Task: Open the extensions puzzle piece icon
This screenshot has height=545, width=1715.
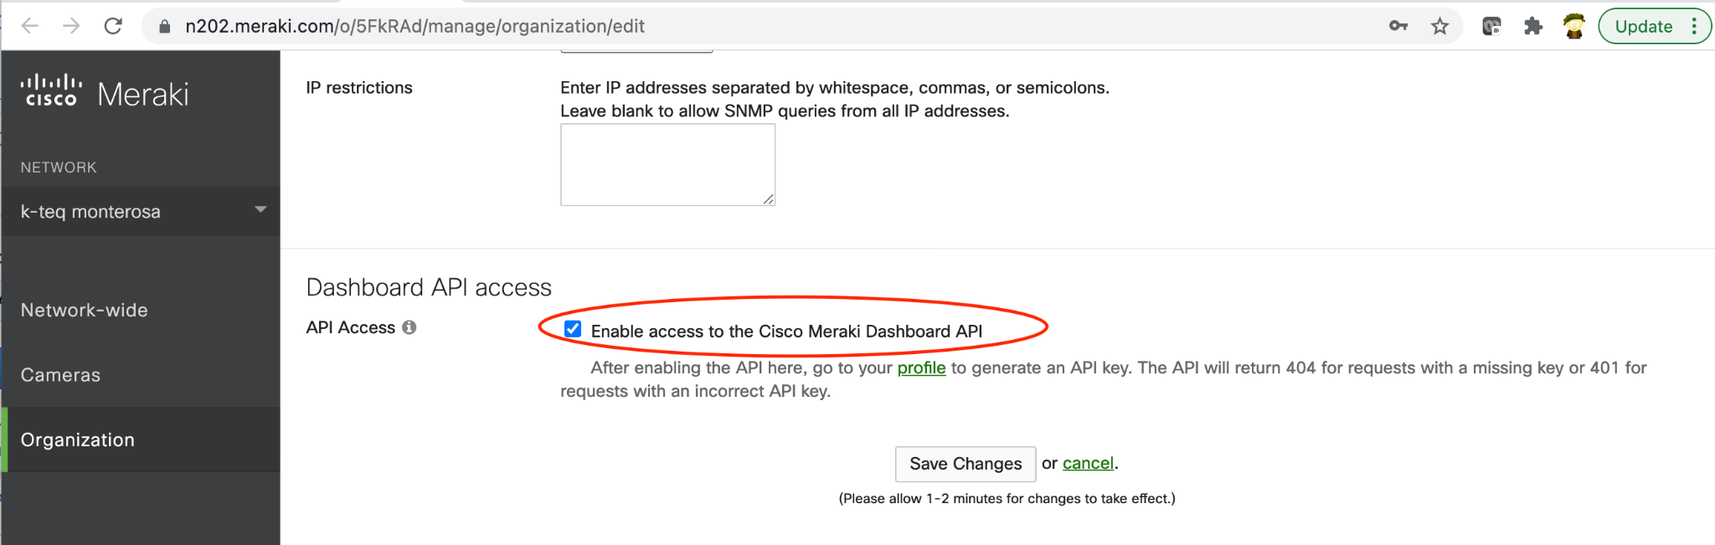Action: (1533, 26)
